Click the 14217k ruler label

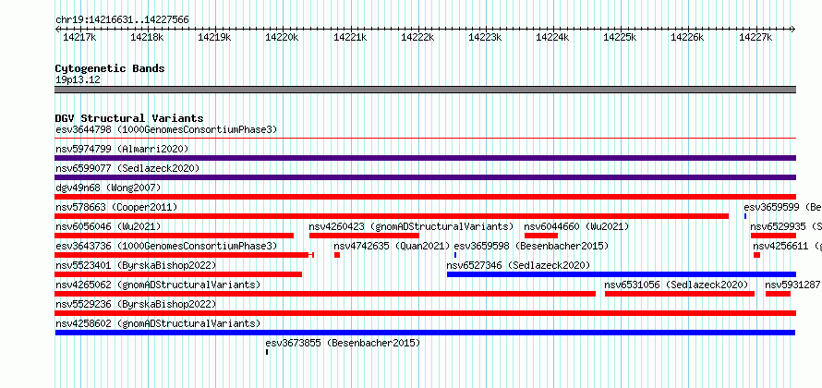(x=79, y=37)
